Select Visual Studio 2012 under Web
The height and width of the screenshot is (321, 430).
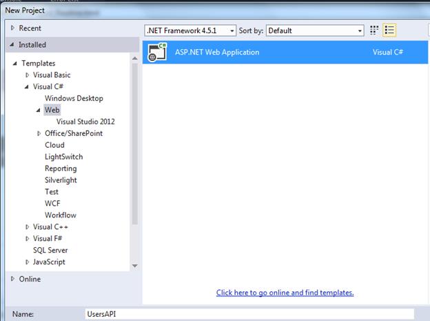tap(85, 121)
